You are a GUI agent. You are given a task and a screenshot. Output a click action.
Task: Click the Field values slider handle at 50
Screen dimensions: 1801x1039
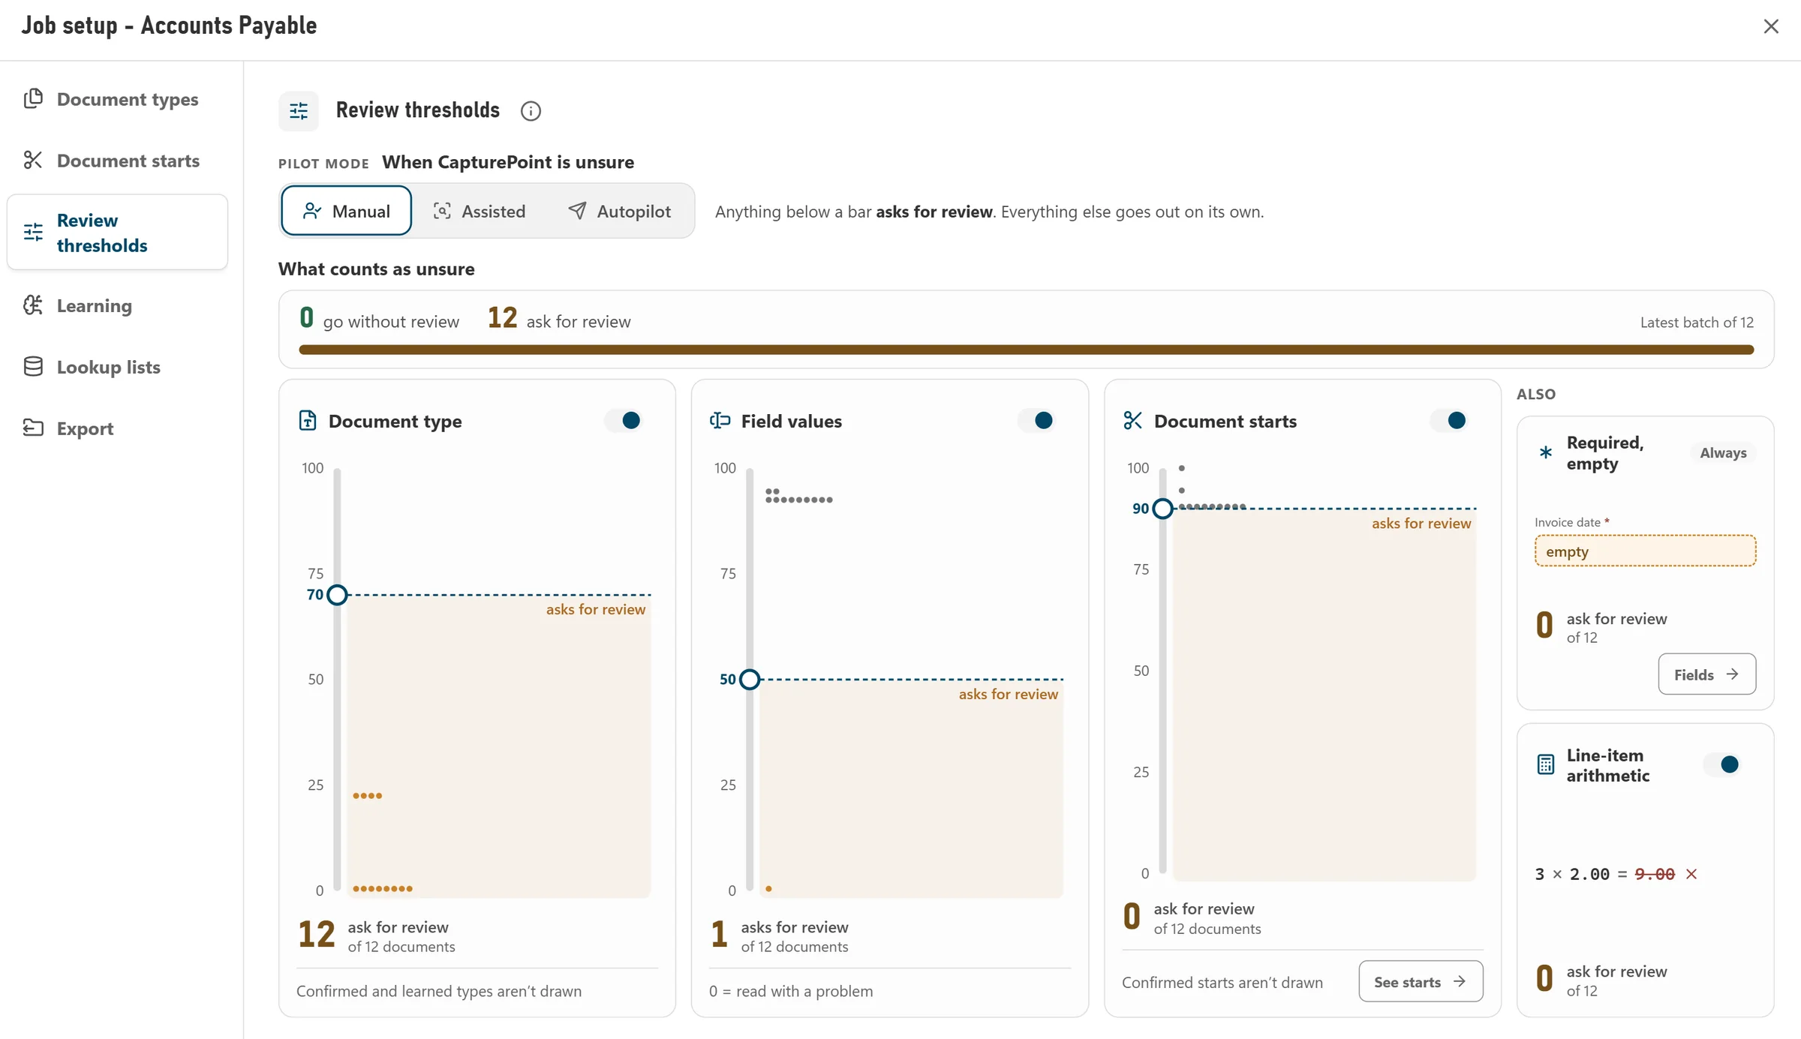pyautogui.click(x=750, y=680)
